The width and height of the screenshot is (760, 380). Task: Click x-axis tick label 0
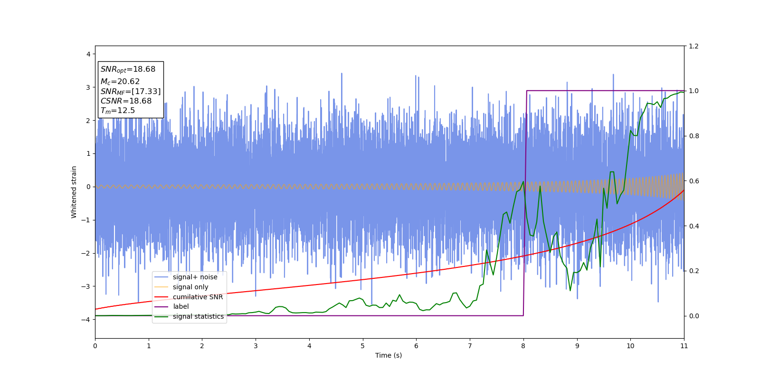95,346
